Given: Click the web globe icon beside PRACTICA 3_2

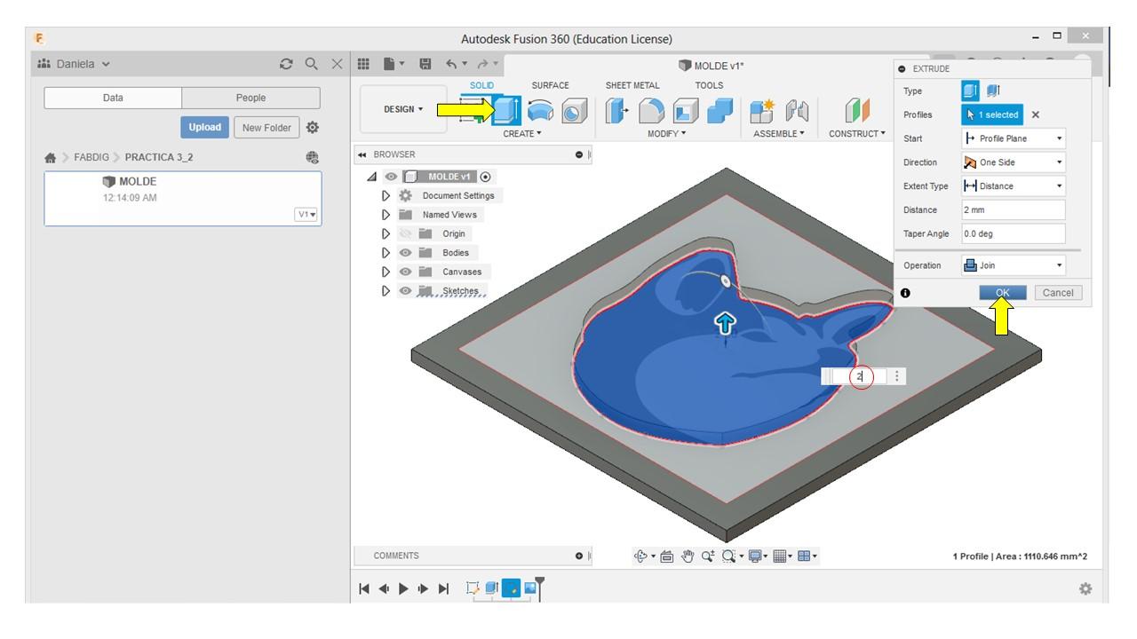Looking at the screenshot, I should pyautogui.click(x=311, y=156).
